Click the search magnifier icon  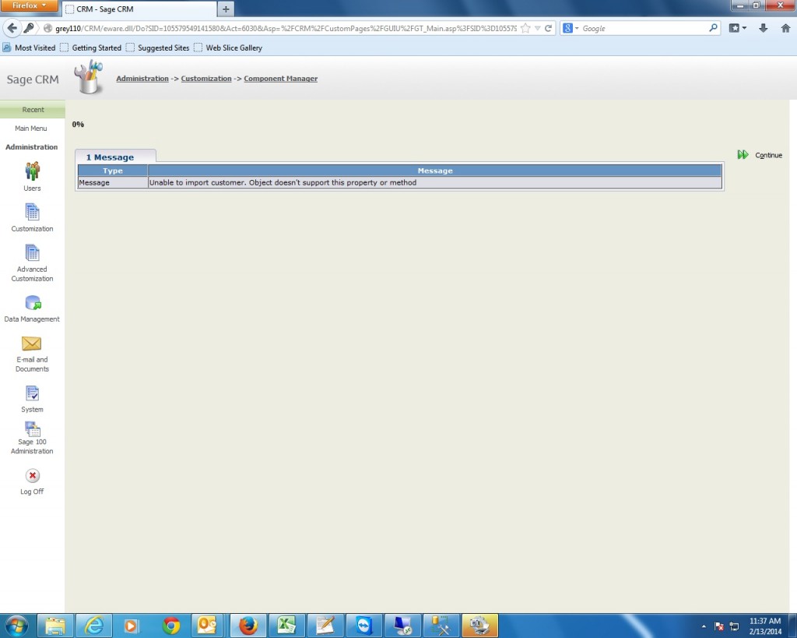pyautogui.click(x=713, y=28)
